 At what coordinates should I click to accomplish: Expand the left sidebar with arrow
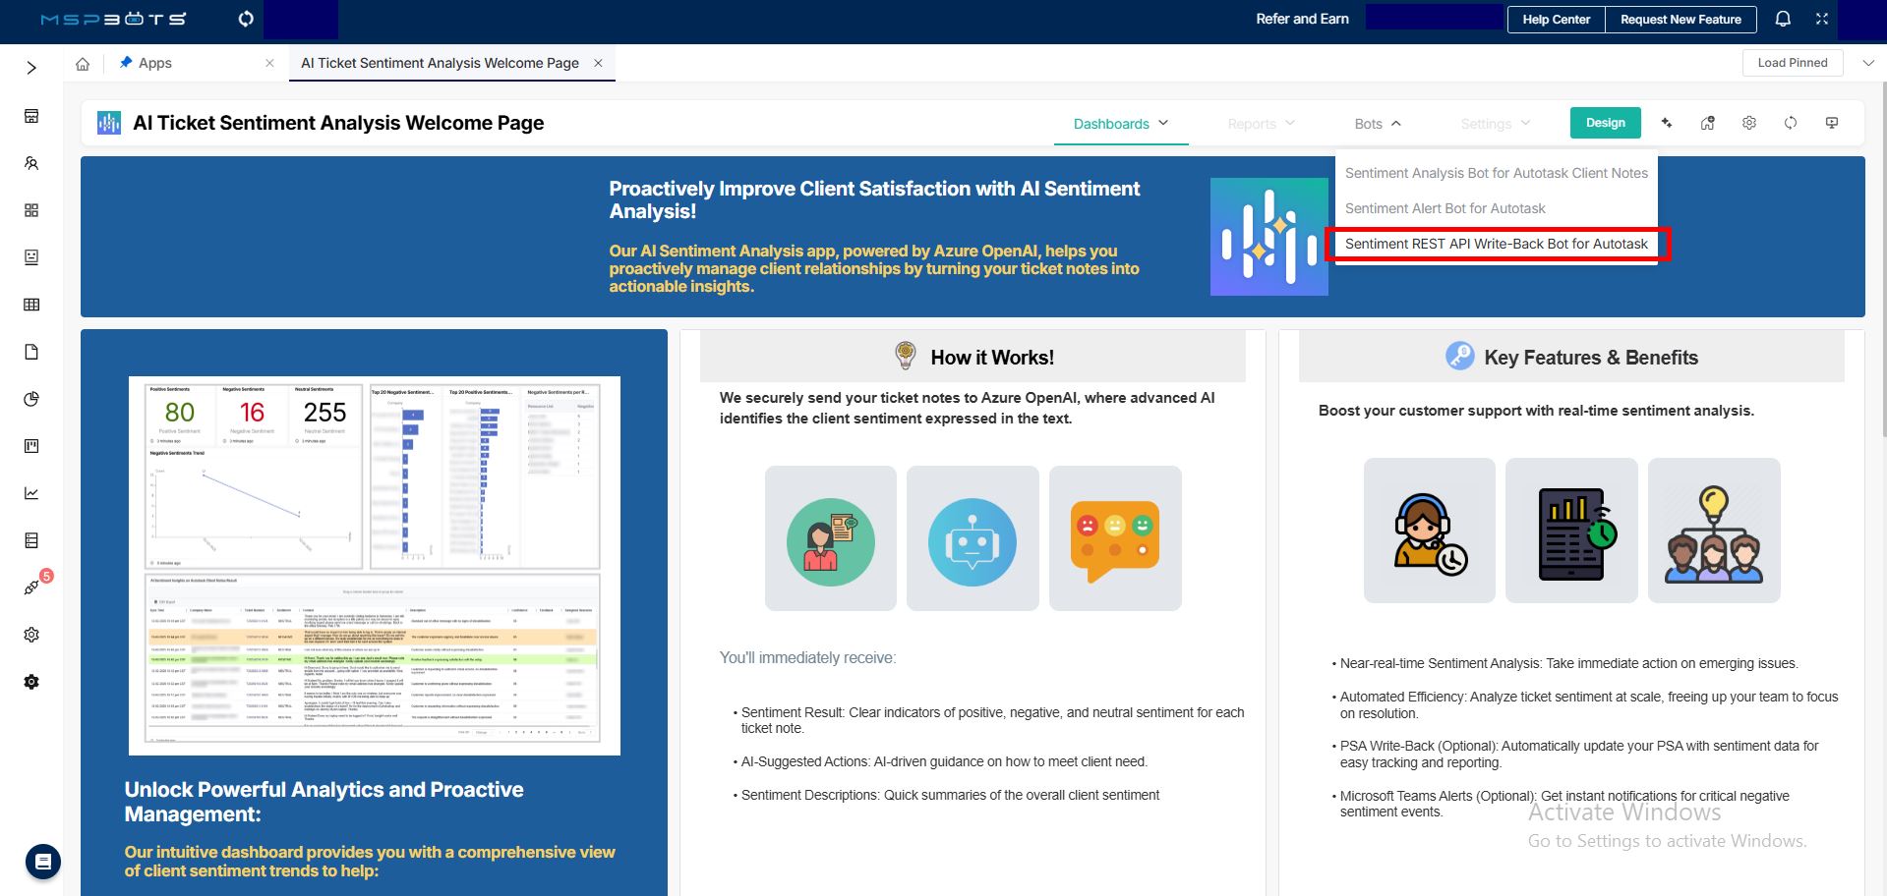31,68
